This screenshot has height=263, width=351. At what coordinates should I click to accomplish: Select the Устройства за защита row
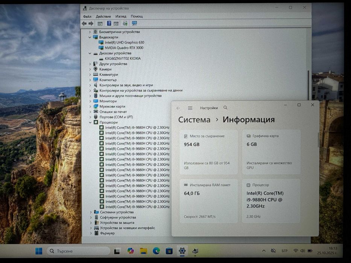(117, 223)
